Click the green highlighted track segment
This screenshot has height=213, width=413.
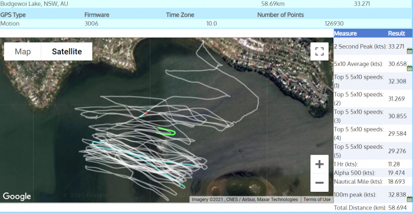click(x=167, y=131)
